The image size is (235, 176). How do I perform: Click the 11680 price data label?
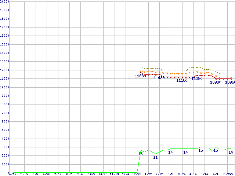(140, 76)
